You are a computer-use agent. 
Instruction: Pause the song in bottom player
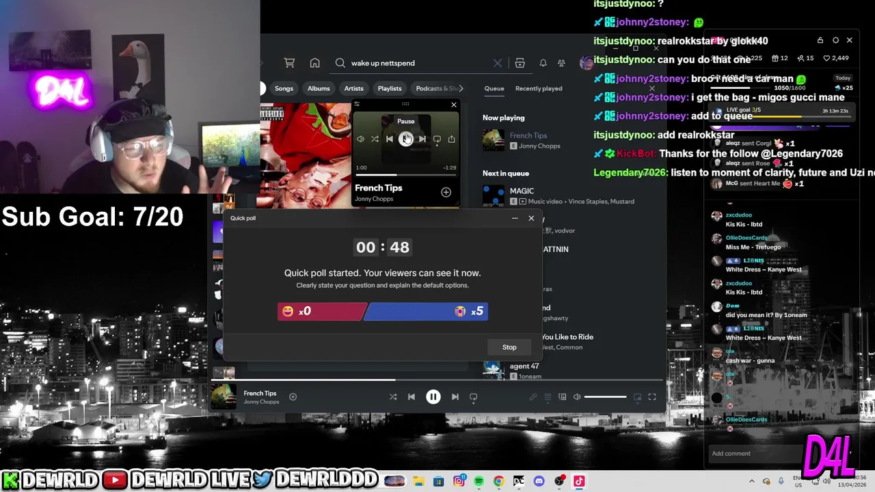click(x=433, y=396)
